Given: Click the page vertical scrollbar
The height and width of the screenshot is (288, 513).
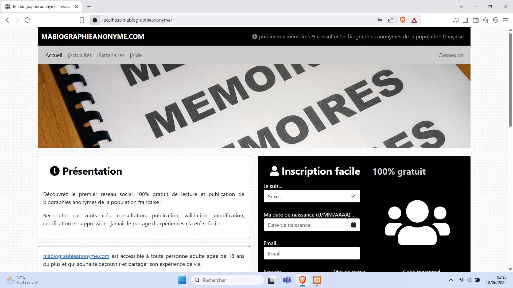Looking at the screenshot, I should [x=510, y=80].
